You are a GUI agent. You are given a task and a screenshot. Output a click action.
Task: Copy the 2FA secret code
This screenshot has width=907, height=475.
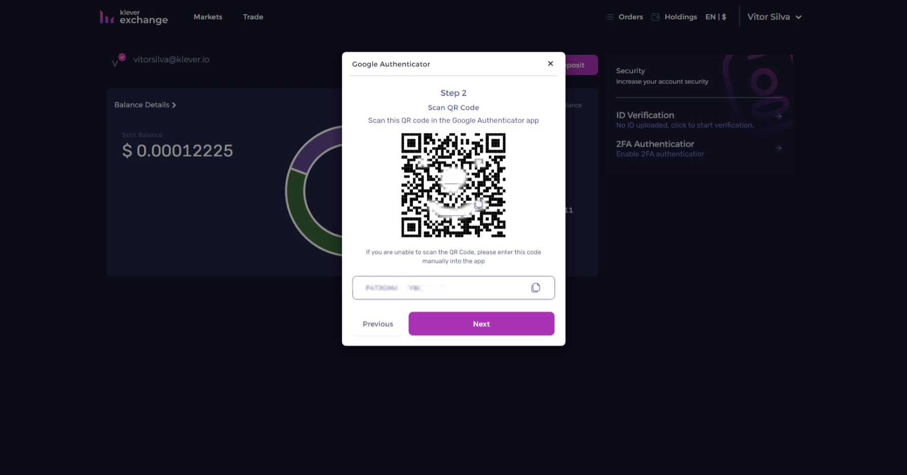[536, 287]
